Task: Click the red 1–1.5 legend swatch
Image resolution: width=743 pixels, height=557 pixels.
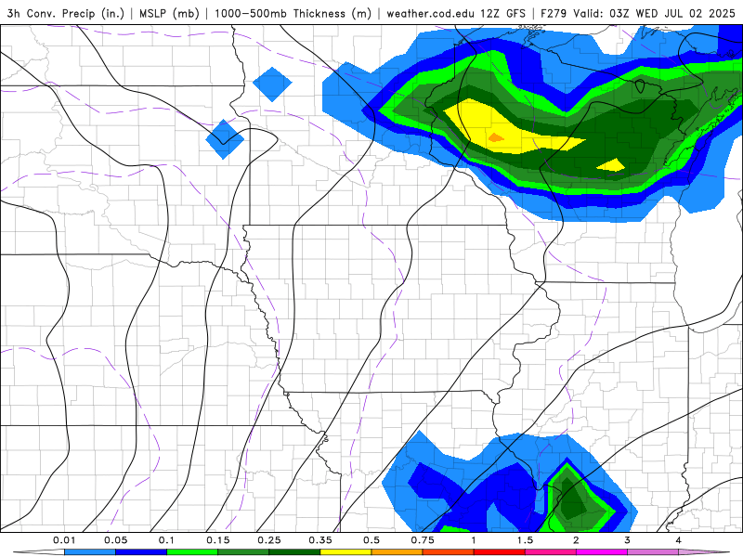Action: click(500, 552)
